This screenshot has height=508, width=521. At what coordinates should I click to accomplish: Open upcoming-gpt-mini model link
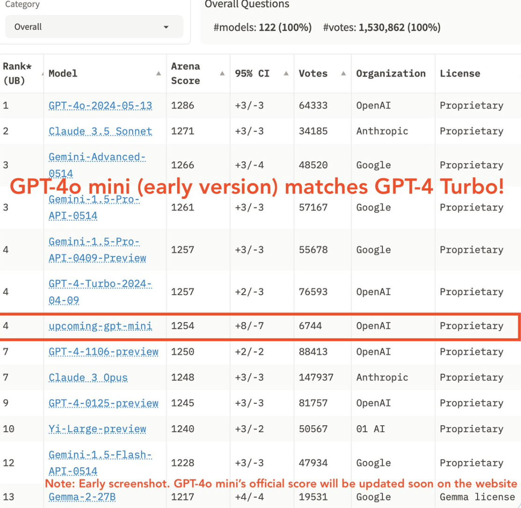click(101, 326)
